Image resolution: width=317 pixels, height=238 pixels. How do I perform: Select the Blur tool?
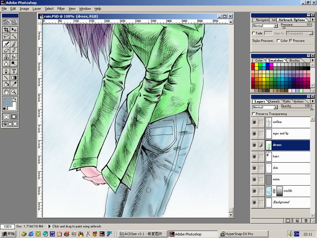6,63
